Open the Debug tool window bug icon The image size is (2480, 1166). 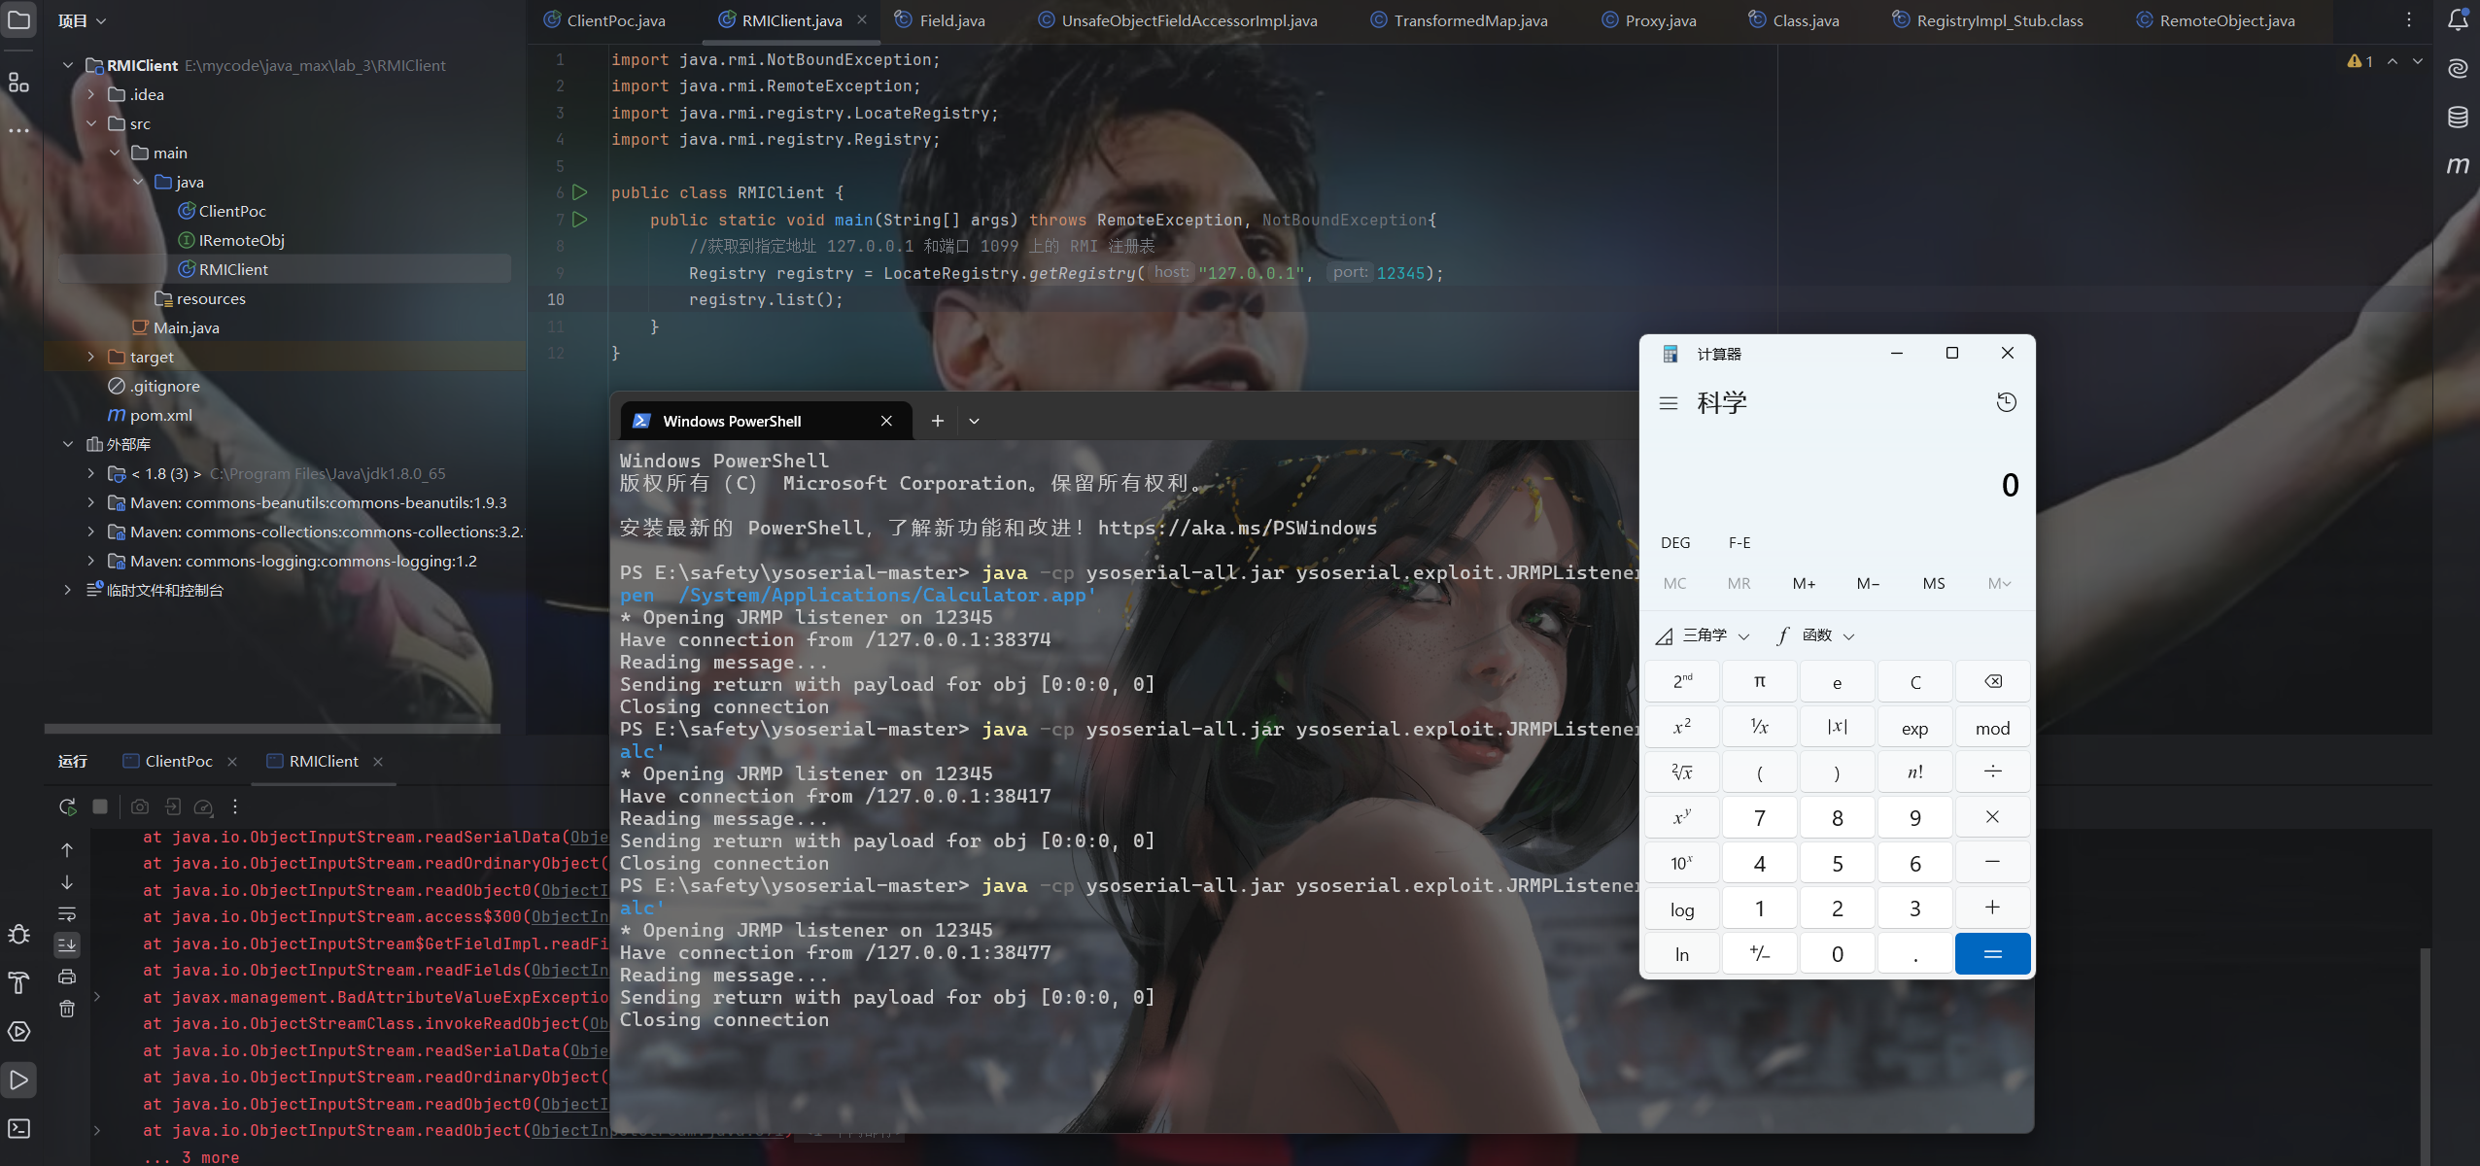[19, 935]
